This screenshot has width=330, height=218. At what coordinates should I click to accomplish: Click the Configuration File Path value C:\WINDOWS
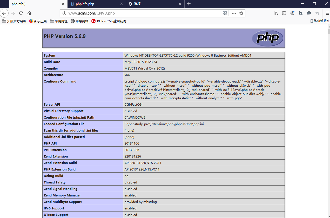pyautogui.click(x=135, y=117)
